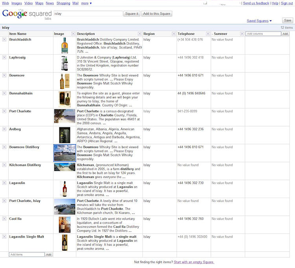Select the Bowmore Distillery image thumbnail

point(65,153)
